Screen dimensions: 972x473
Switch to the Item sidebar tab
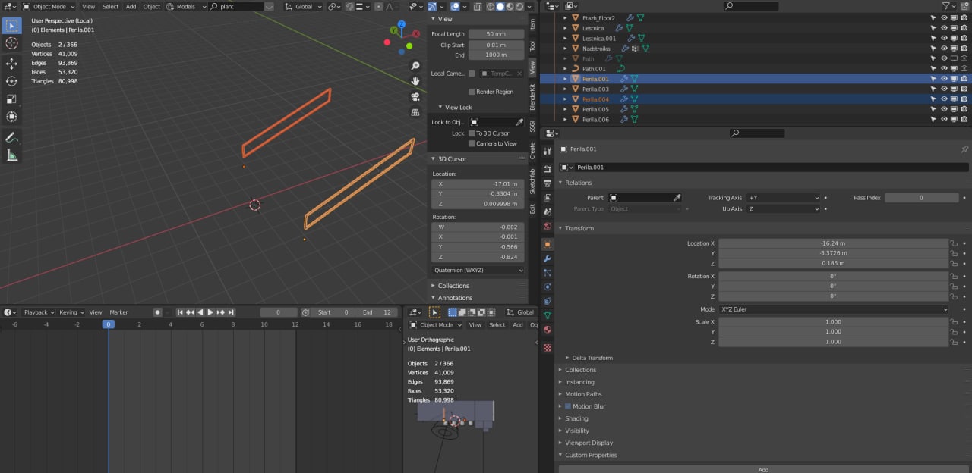click(x=532, y=24)
